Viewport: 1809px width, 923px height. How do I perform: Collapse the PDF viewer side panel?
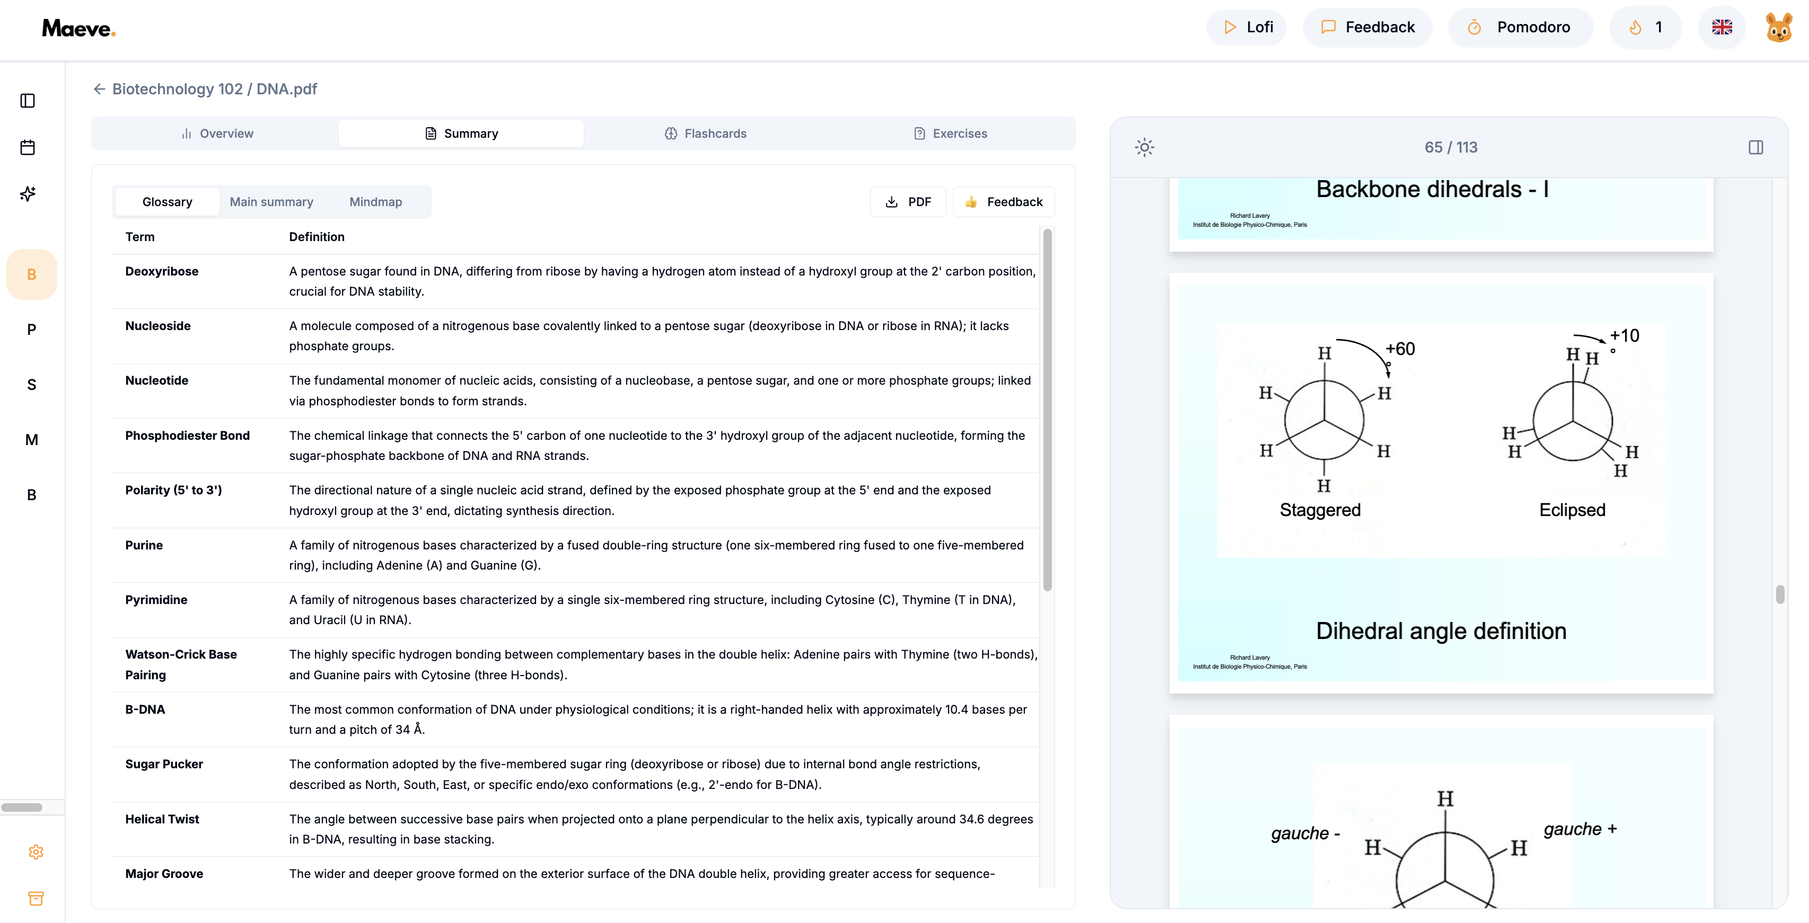[1755, 147]
